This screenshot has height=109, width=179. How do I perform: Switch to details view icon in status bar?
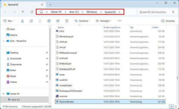171,107
